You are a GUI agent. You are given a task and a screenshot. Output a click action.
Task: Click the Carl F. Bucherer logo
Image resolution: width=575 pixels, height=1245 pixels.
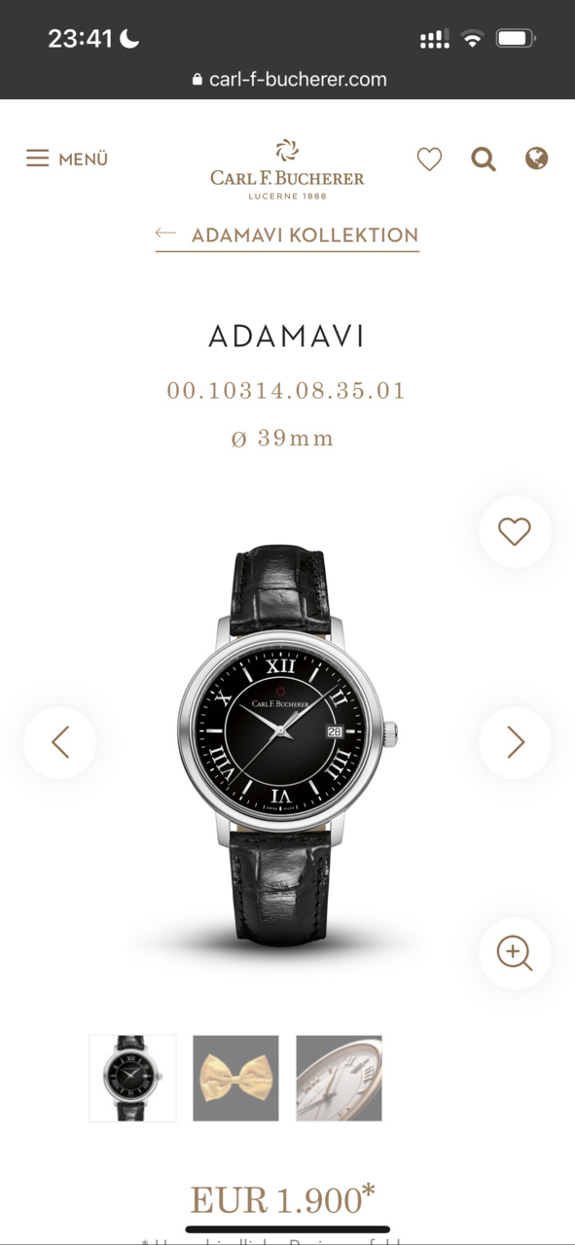287,168
